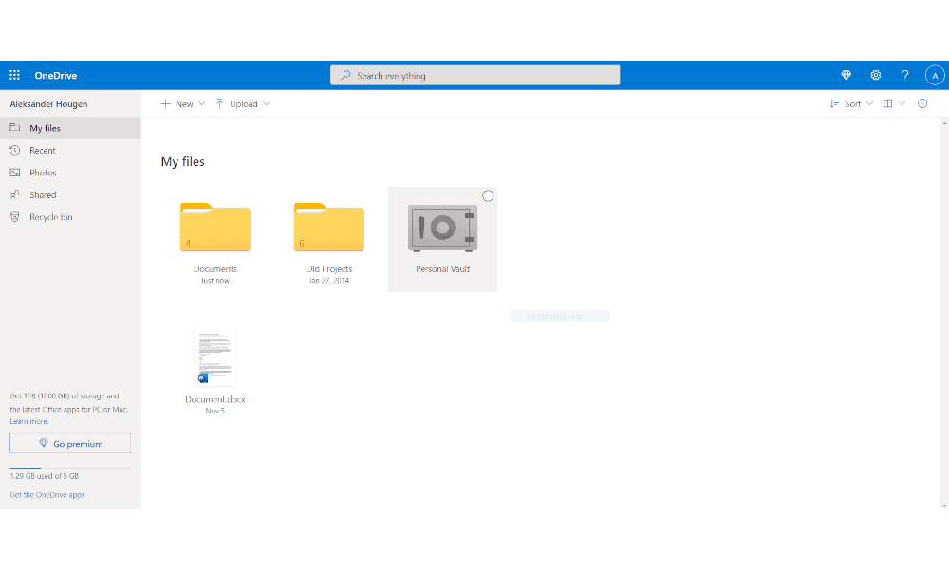Click the Go premium button
Screen dimensions: 949x569
pyautogui.click(x=70, y=444)
